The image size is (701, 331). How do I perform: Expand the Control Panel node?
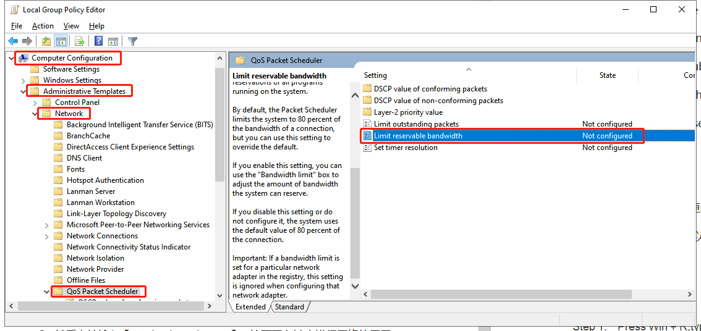tap(35, 103)
